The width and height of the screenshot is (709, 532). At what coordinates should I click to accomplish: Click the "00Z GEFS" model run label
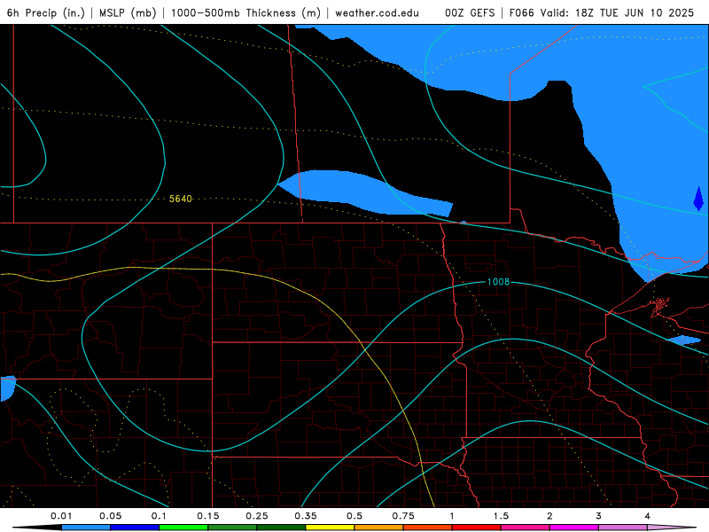click(x=470, y=12)
